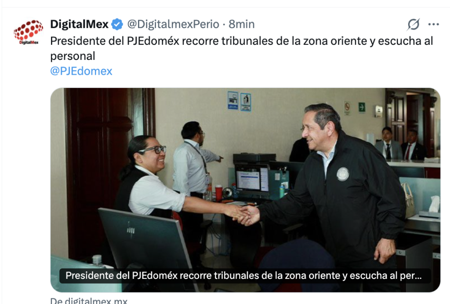The image size is (450, 304).
Task: Click the blue verified badge
Action: (x=117, y=24)
